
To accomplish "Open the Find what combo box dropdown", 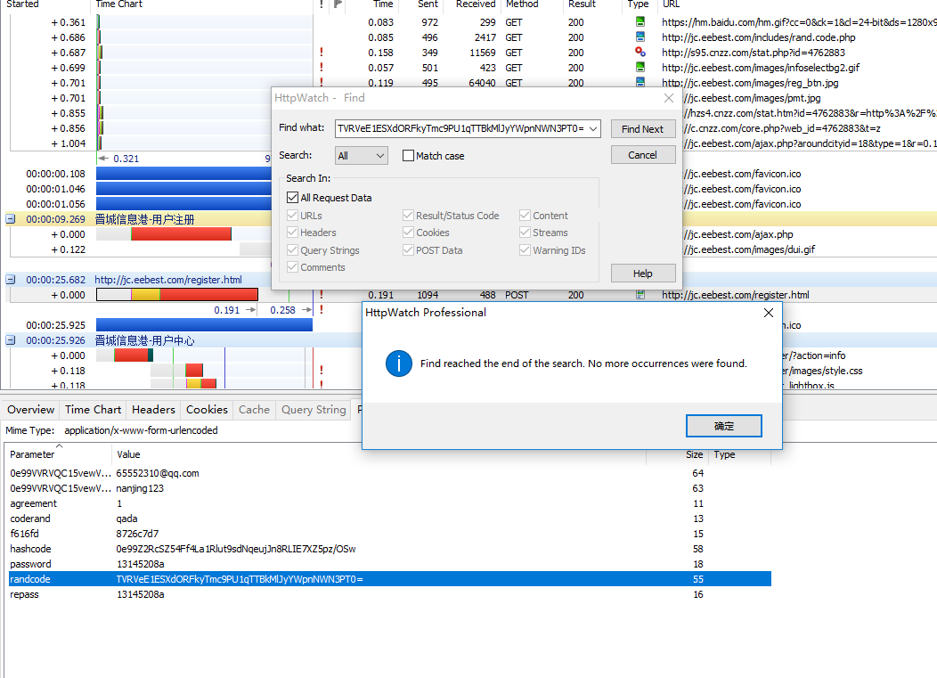I will click(593, 128).
